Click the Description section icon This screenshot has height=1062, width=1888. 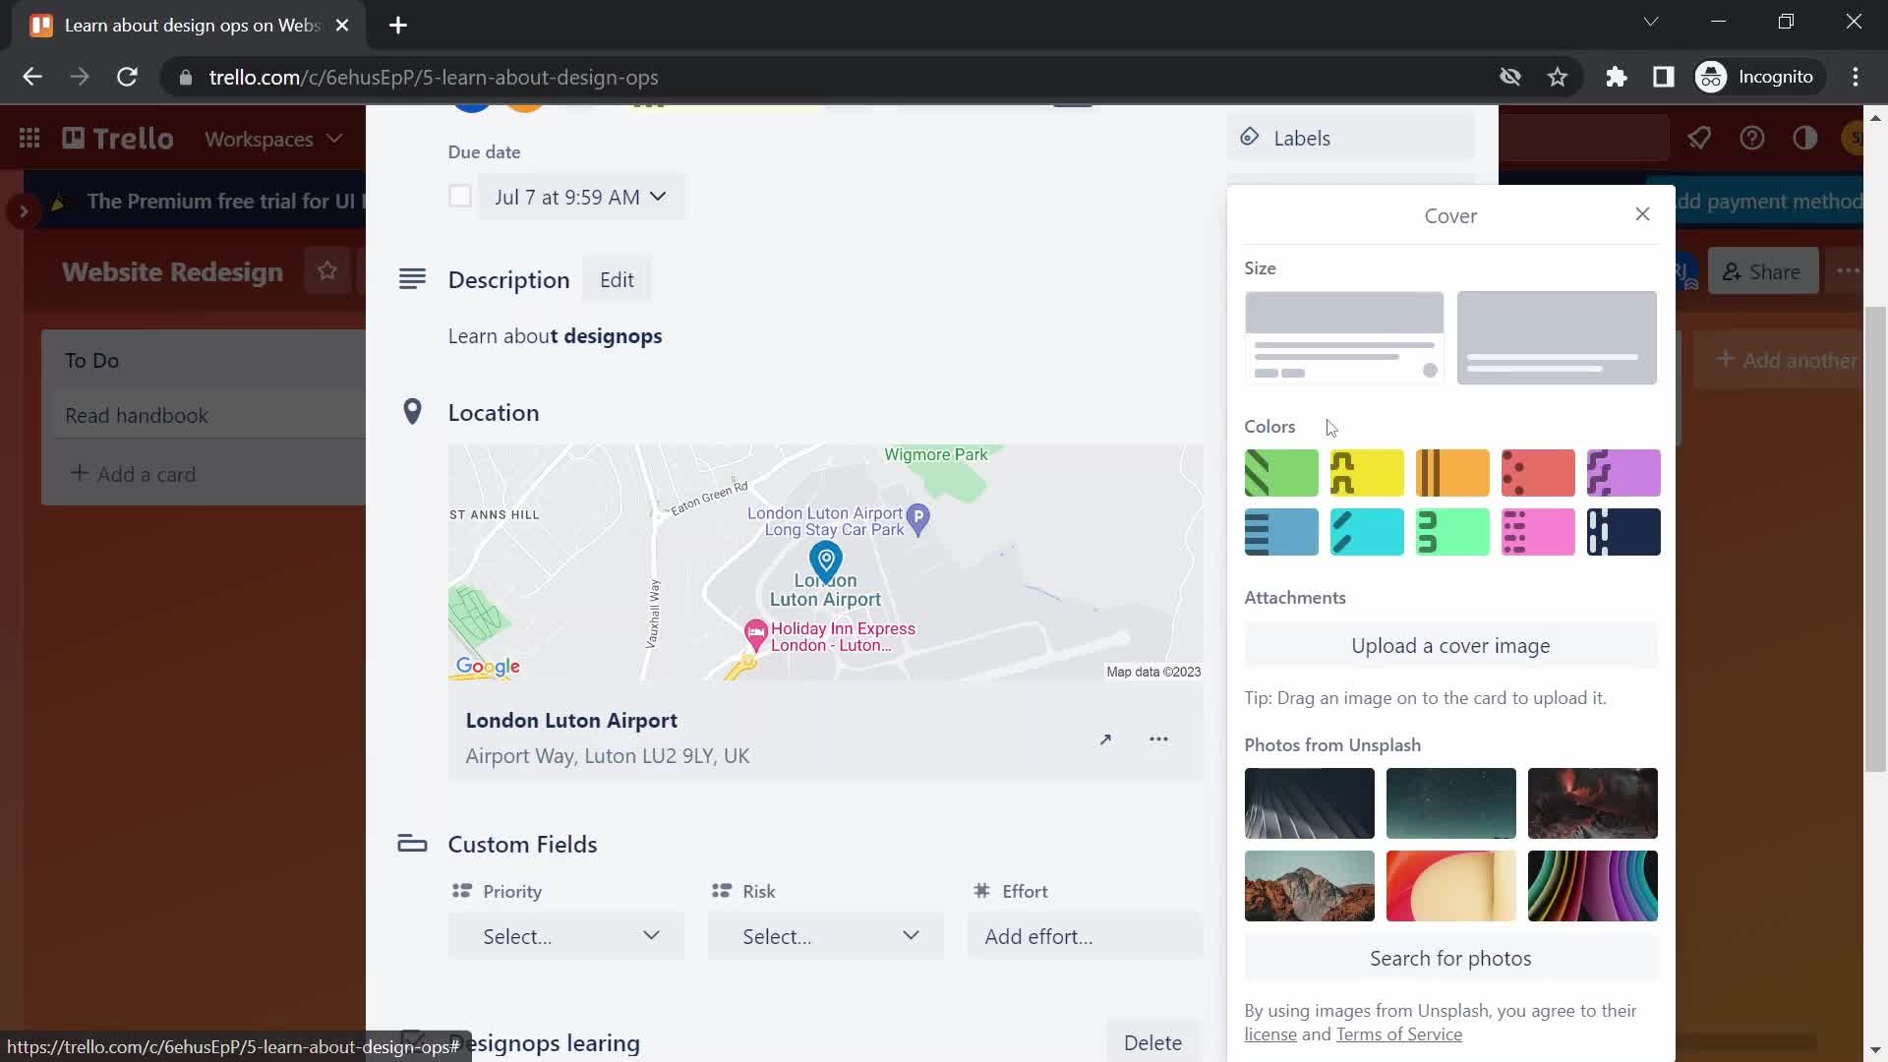click(414, 279)
